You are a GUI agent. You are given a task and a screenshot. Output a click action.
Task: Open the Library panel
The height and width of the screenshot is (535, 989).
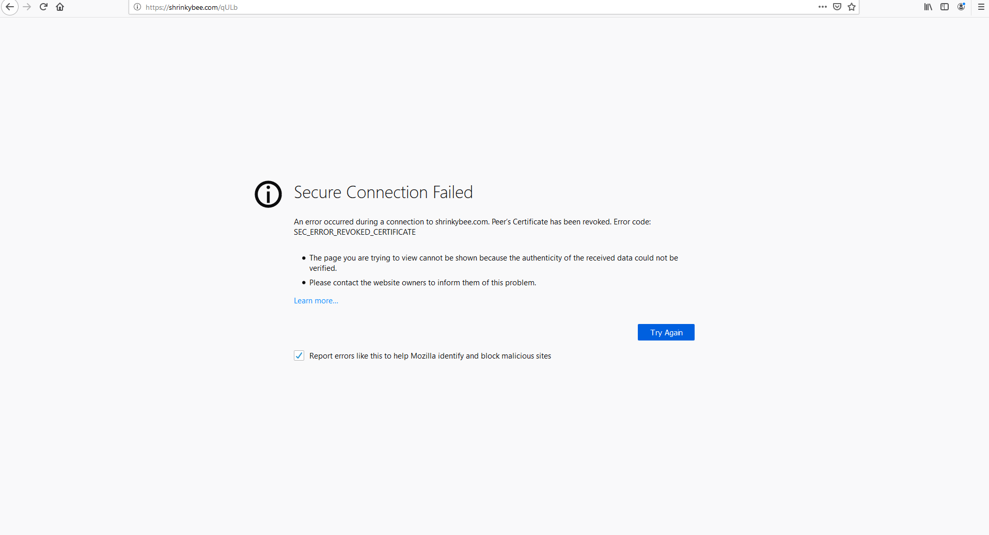coord(928,7)
